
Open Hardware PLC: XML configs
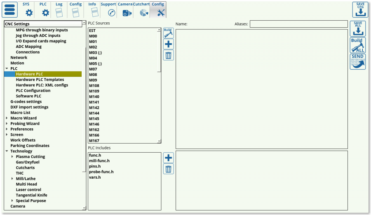pos(42,85)
